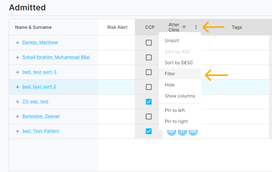Viewport: 272px width, 172px height.
Task: Choose Pin to left option
Action: 175,110
